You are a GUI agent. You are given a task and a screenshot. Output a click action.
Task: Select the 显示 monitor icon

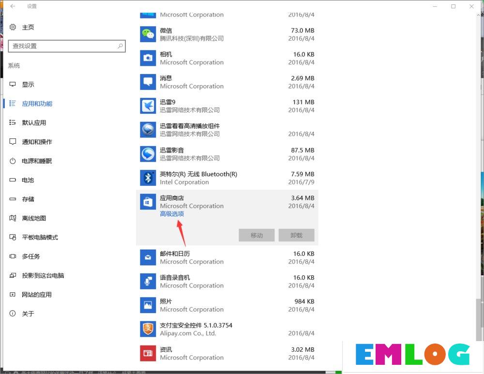click(13, 84)
